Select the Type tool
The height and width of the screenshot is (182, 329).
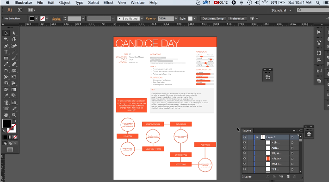6,52
